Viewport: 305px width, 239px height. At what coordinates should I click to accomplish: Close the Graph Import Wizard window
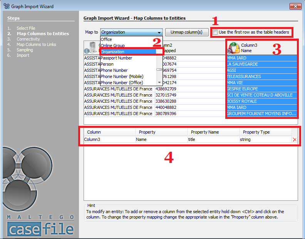pyautogui.click(x=295, y=7)
